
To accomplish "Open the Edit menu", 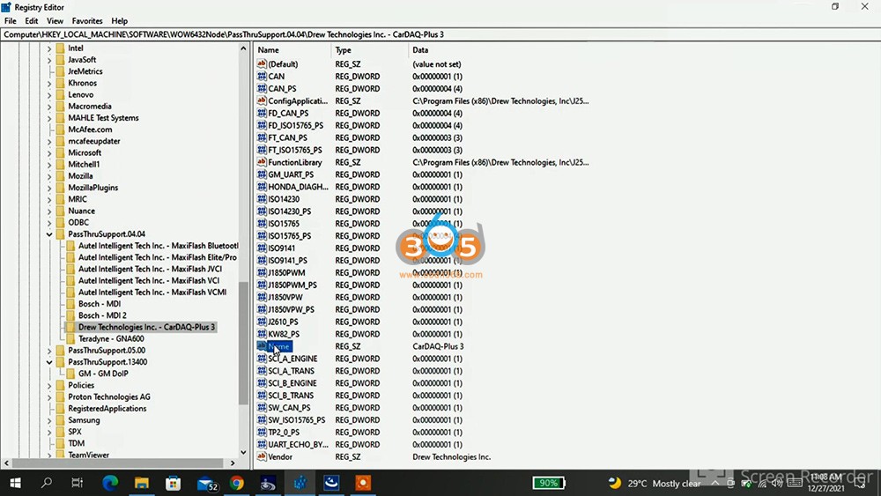I will 32,21.
